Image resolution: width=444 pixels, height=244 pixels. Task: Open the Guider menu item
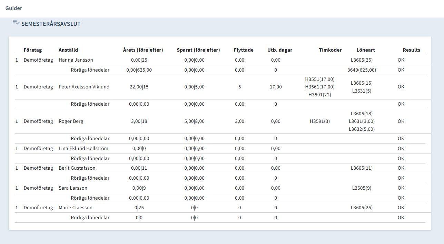(14, 8)
